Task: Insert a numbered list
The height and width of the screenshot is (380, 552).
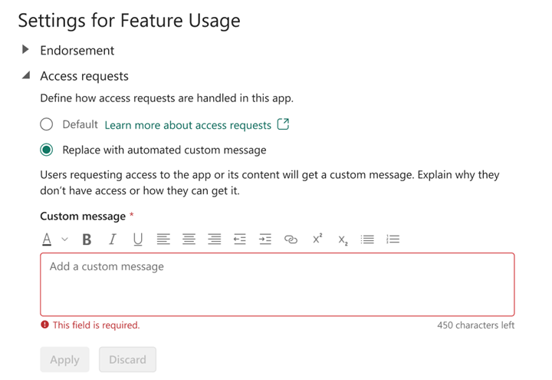Action: click(393, 240)
